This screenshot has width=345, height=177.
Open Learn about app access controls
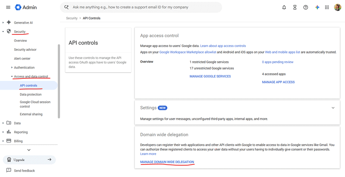(223, 46)
